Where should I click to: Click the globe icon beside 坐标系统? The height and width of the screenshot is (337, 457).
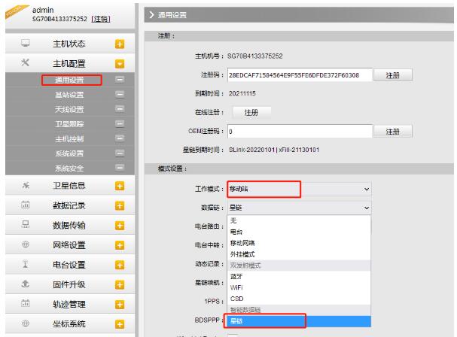click(26, 323)
